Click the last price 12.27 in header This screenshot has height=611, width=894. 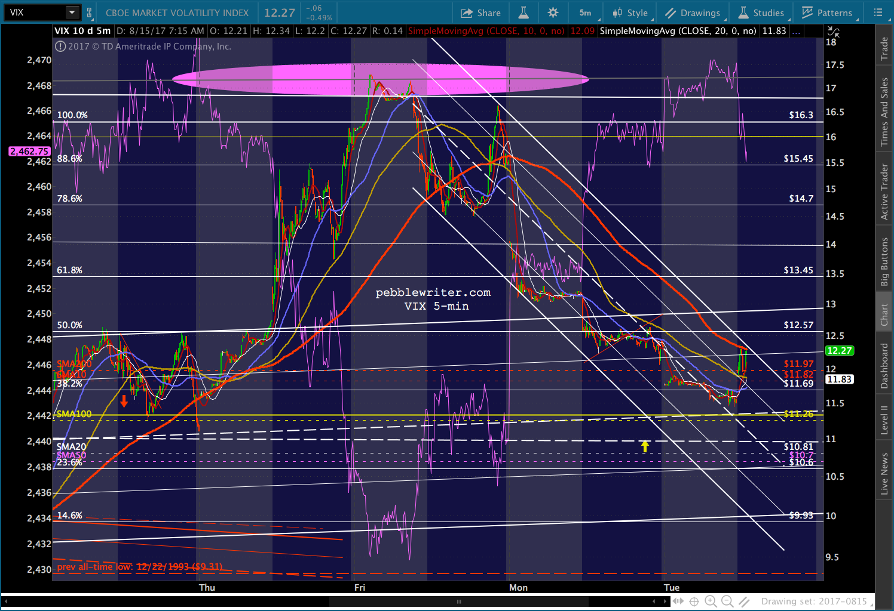(x=280, y=13)
